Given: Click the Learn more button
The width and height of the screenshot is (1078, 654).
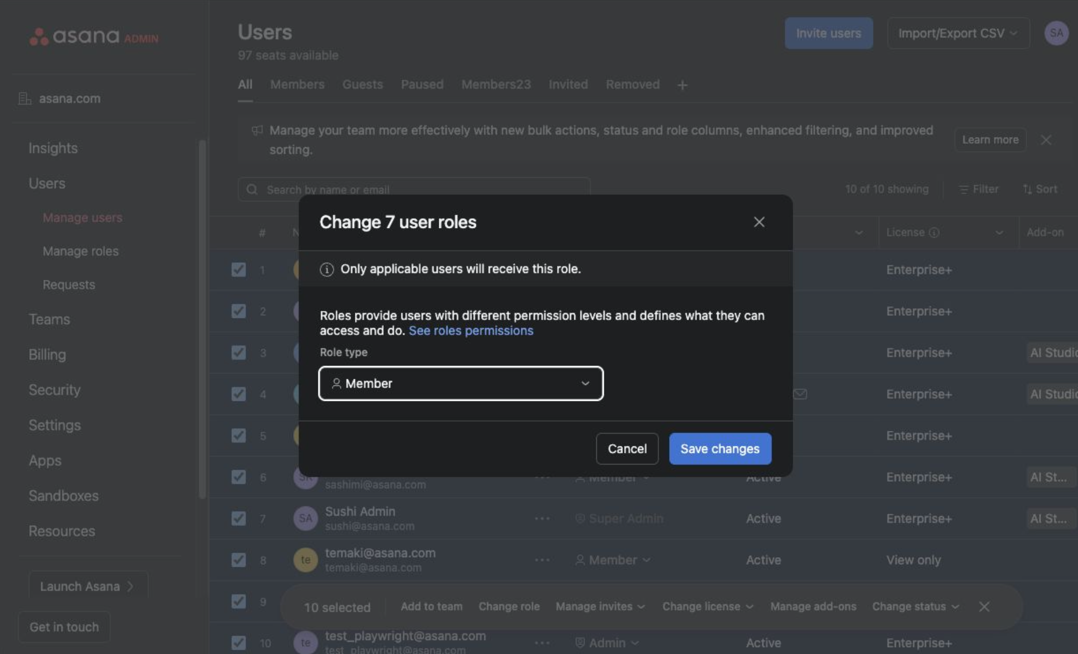Looking at the screenshot, I should pyautogui.click(x=990, y=140).
